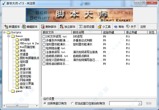159x110 pixels.
Task: Click the F8 start hotkey of 检测组合键.txt
Action: (104, 48)
